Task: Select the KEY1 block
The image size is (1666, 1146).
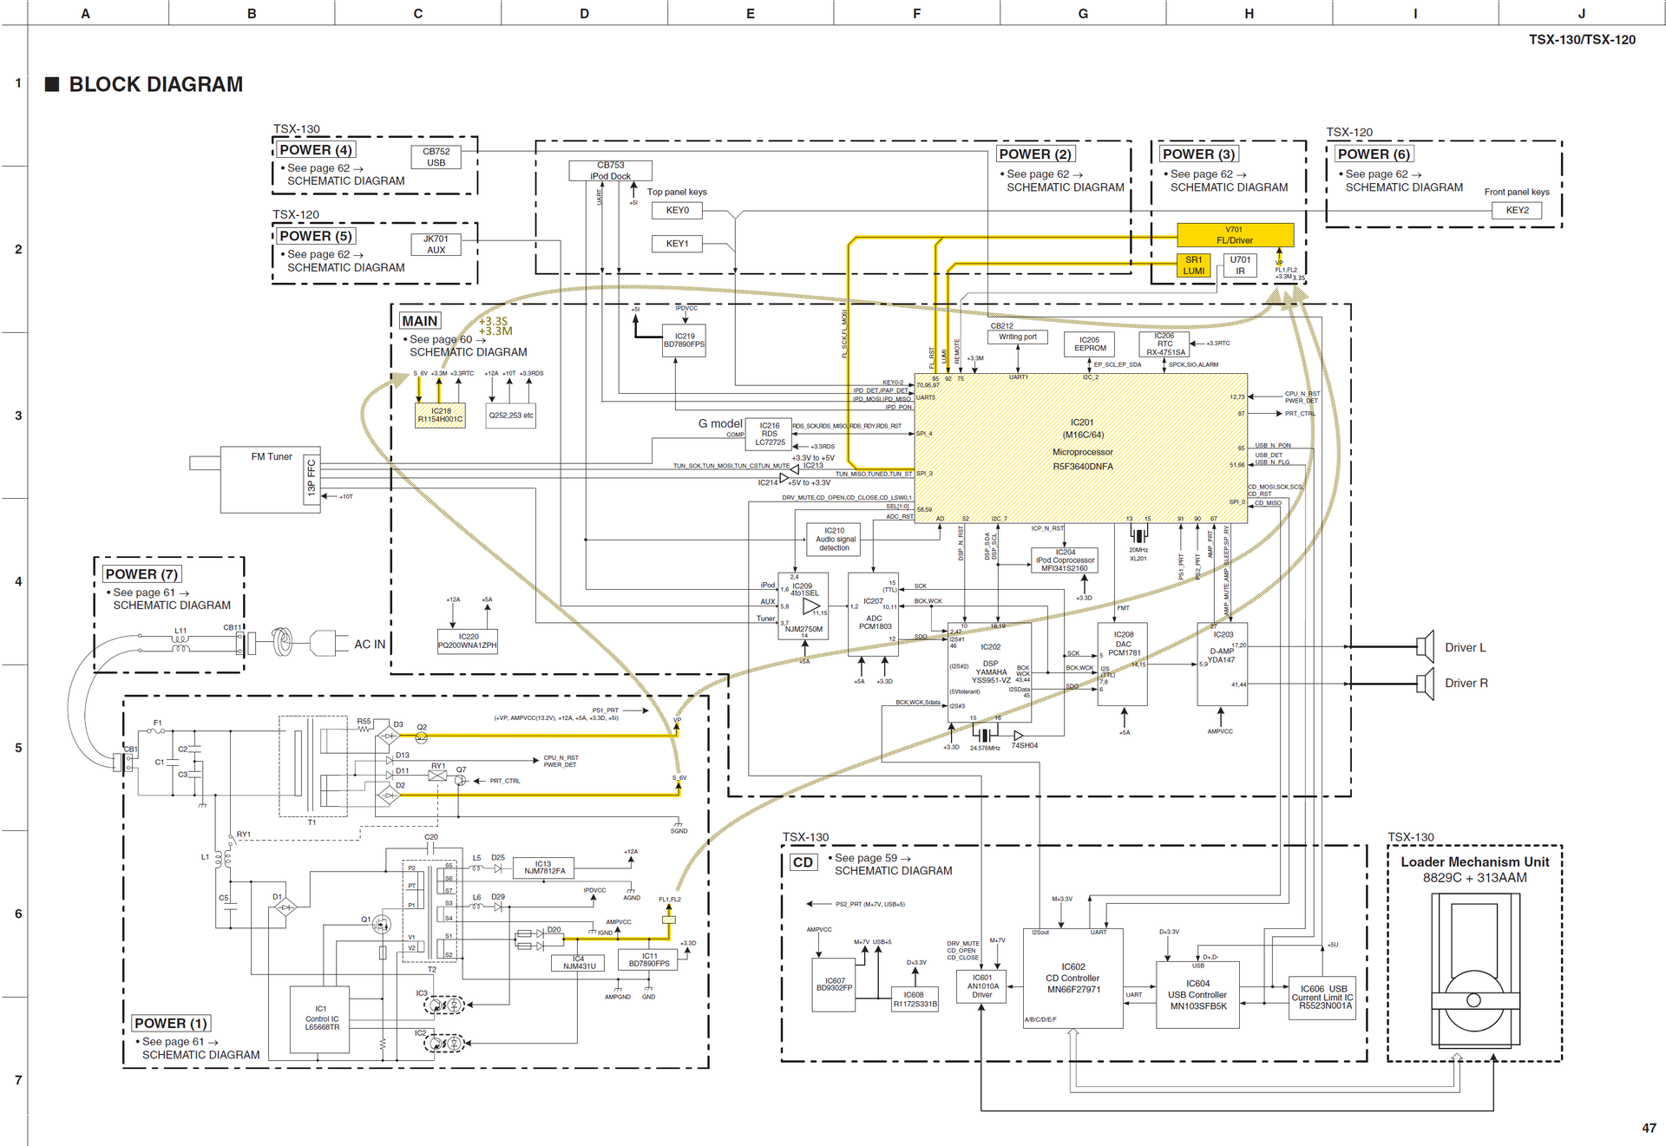Action: click(678, 244)
